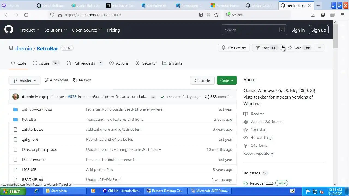View 1.6k stars in About section
The image size is (349, 196).
coord(255,130)
